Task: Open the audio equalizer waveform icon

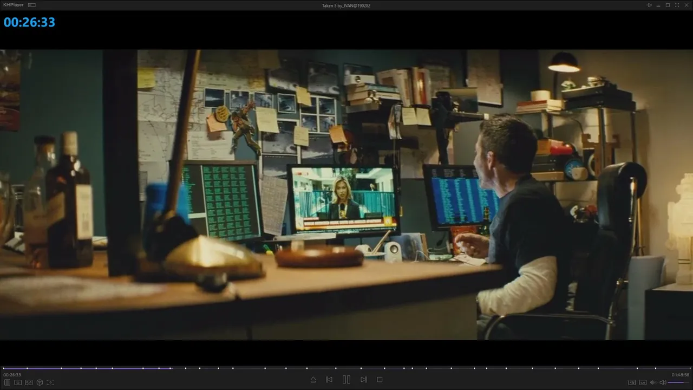Action: click(x=653, y=382)
